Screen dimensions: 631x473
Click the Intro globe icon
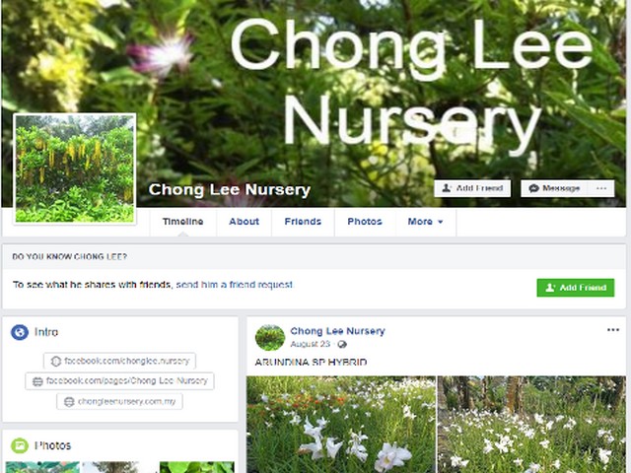coord(20,333)
